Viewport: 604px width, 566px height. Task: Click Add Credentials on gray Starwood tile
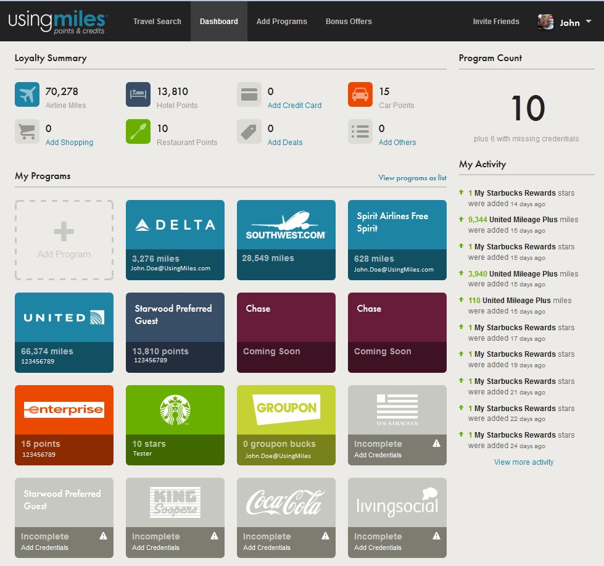tap(44, 547)
